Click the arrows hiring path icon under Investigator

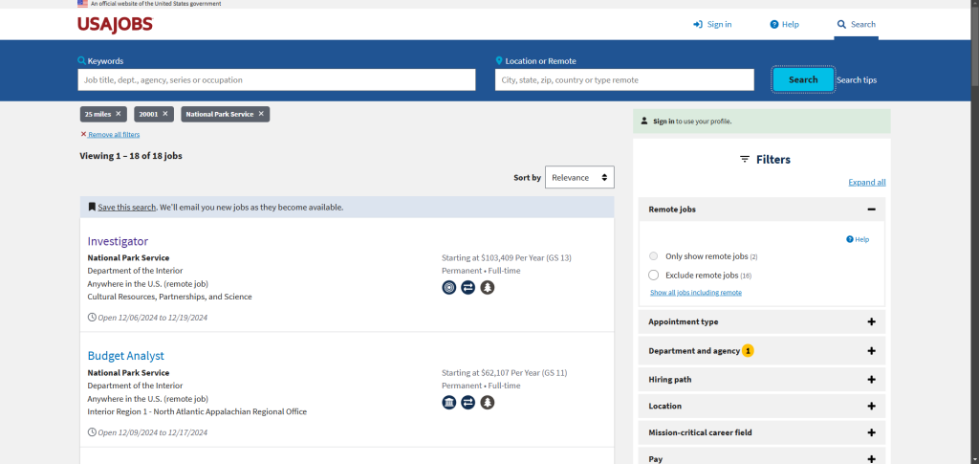click(468, 287)
